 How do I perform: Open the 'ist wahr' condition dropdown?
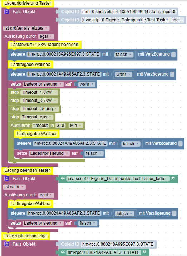tap(14, 187)
